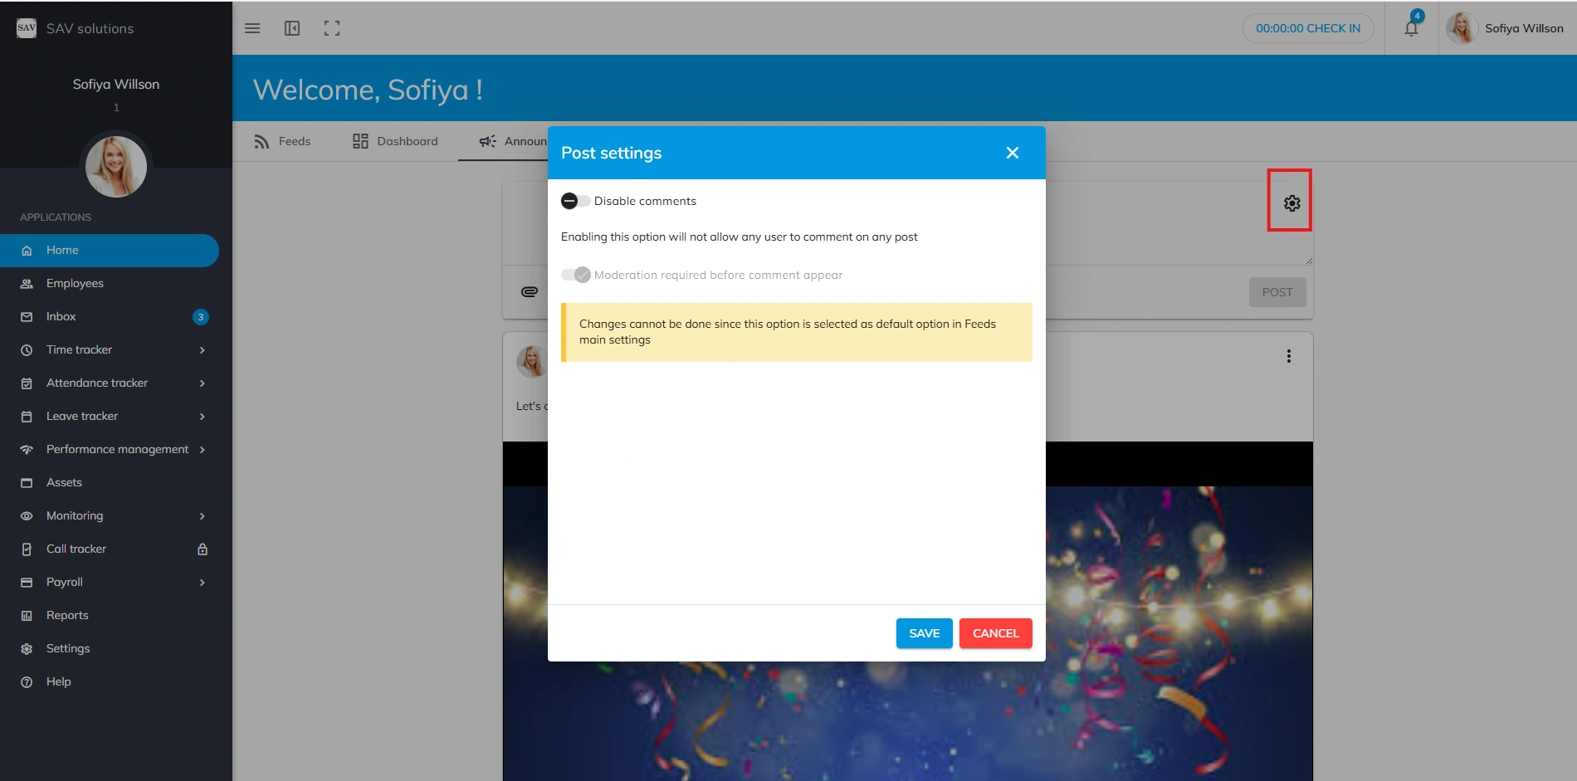Image resolution: width=1577 pixels, height=781 pixels.
Task: Open Inbox from the sidebar
Action: tap(61, 316)
